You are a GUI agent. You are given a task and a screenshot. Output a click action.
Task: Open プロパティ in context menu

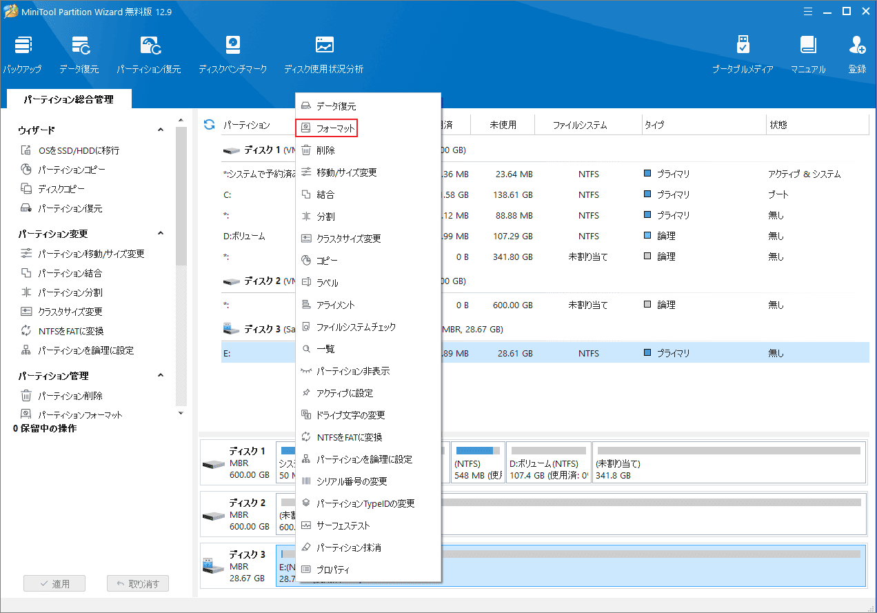[368, 570]
